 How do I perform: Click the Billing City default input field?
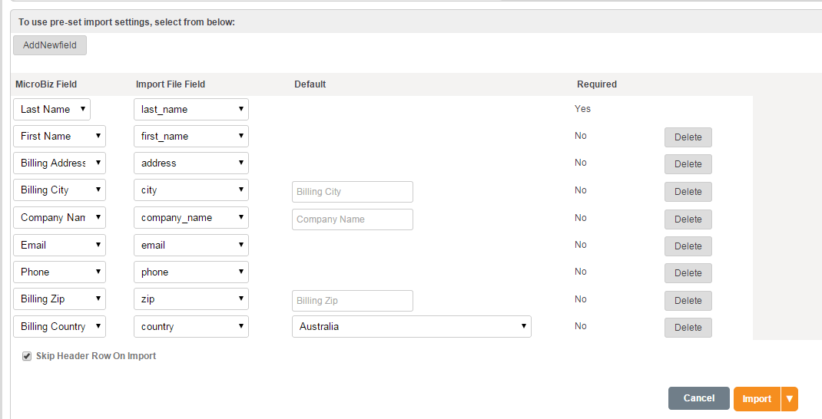(x=352, y=192)
